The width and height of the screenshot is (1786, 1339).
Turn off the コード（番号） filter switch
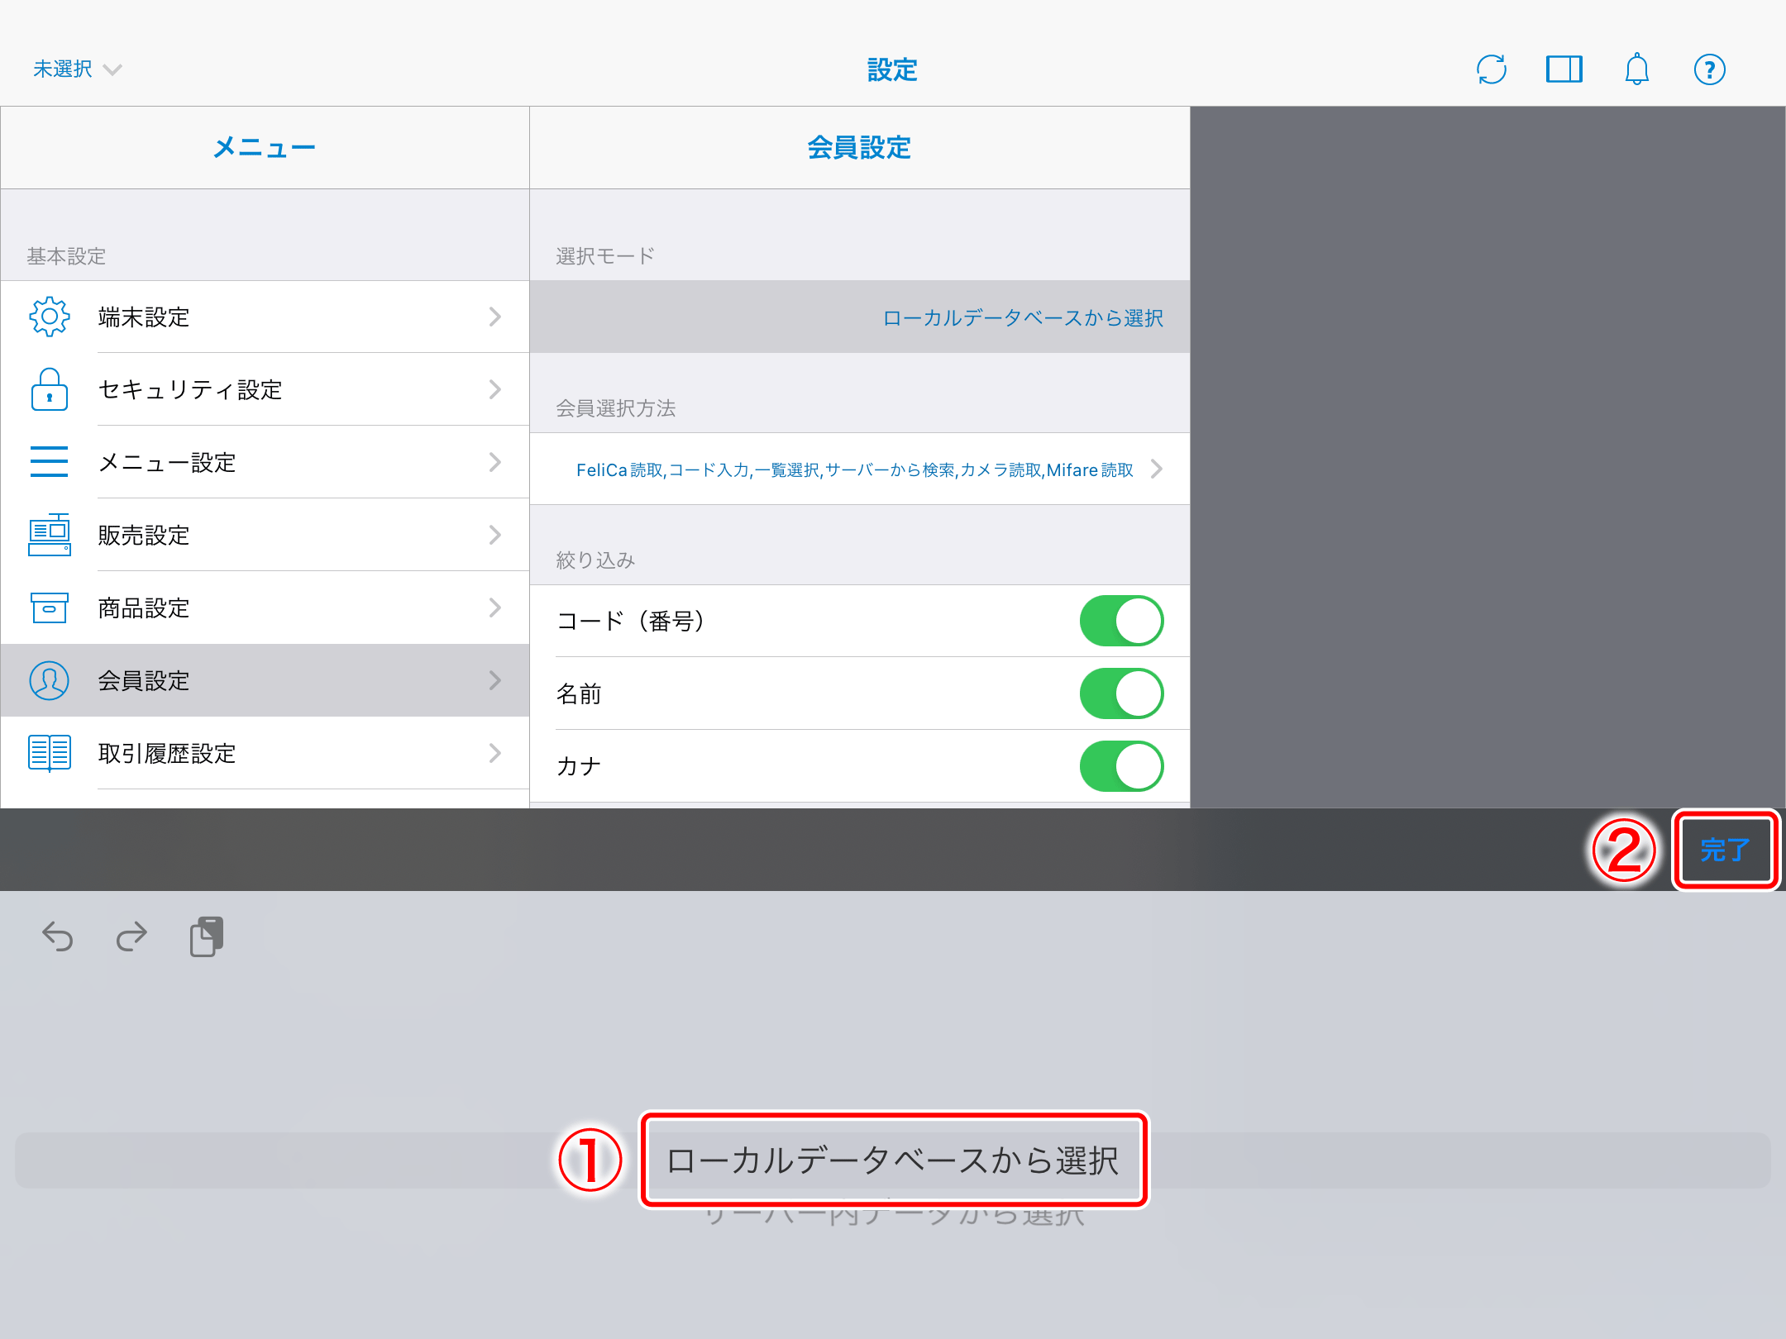tap(1122, 621)
